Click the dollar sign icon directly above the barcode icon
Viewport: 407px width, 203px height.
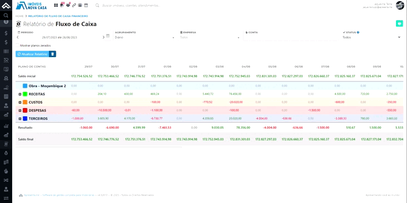[x=6, y=42]
